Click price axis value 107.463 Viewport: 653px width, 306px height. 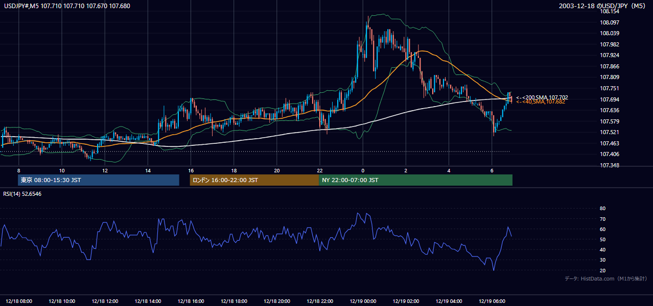[x=610, y=143]
